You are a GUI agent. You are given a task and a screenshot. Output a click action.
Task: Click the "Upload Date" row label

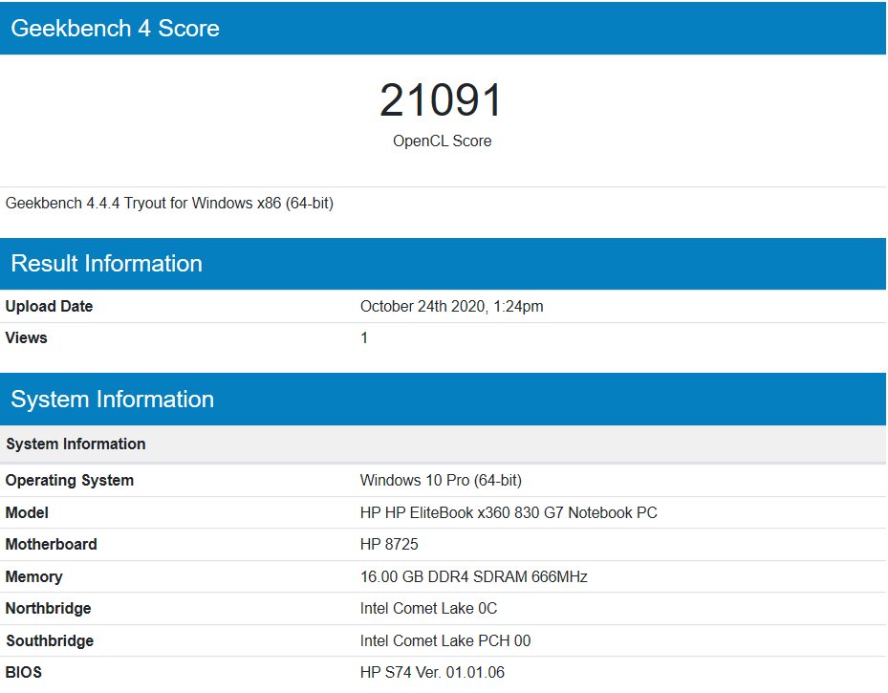coord(50,306)
